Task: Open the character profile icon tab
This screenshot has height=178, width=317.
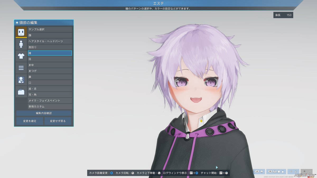Action: (x=21, y=80)
